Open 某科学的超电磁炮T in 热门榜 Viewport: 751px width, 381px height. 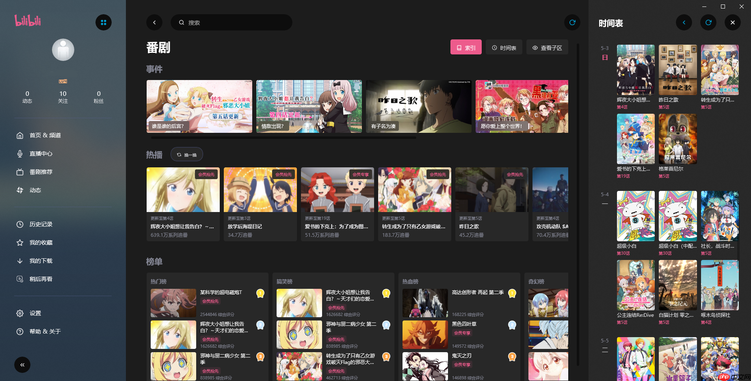tap(208, 303)
